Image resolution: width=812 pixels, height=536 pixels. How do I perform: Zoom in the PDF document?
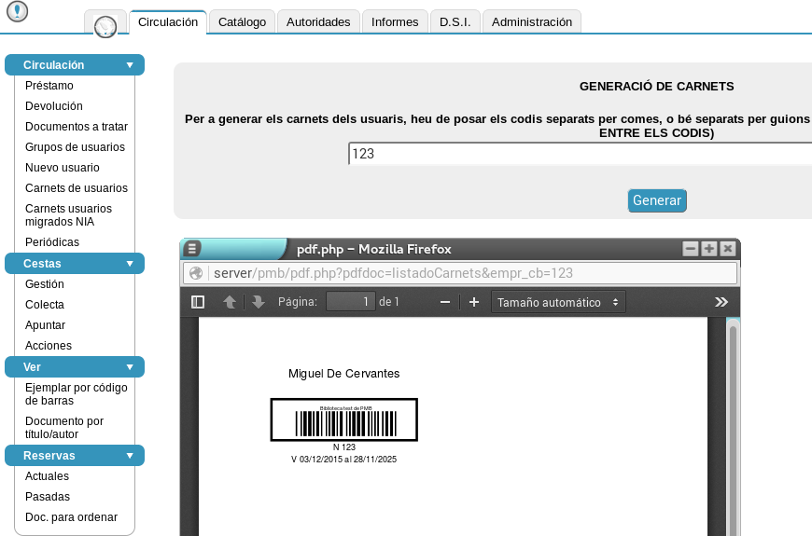tap(474, 302)
